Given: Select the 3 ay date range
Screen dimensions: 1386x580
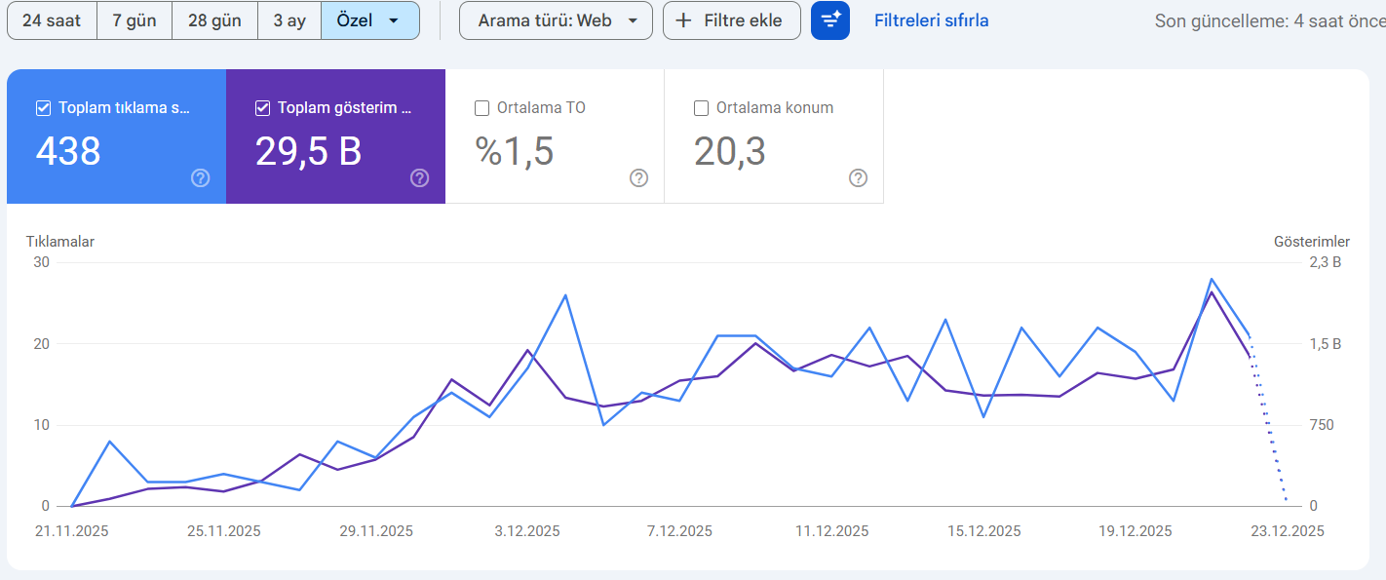Looking at the screenshot, I should coord(289,20).
